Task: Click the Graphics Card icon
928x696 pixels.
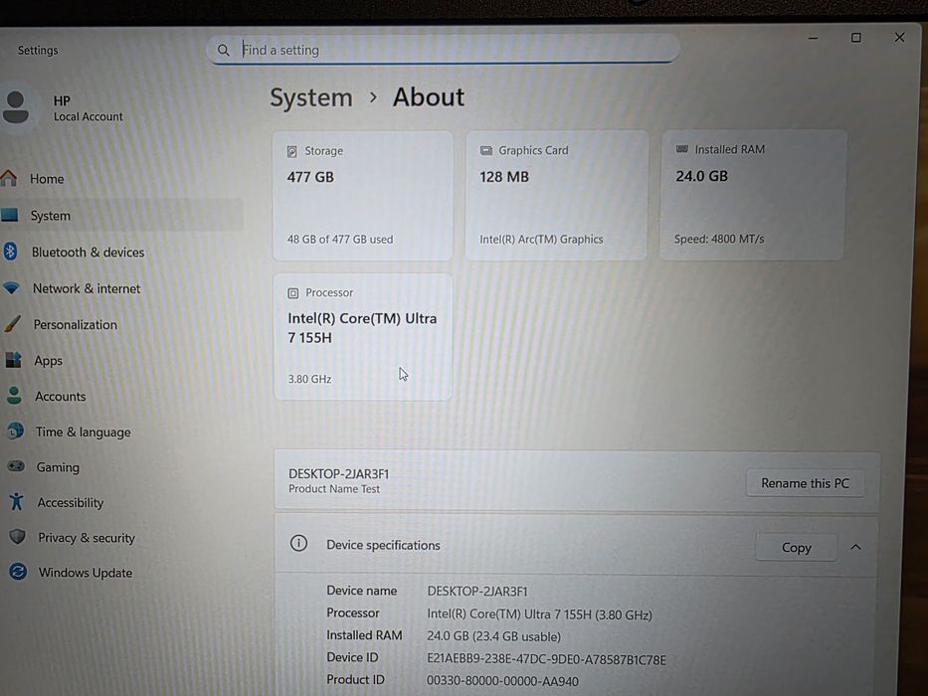Action: [486, 151]
